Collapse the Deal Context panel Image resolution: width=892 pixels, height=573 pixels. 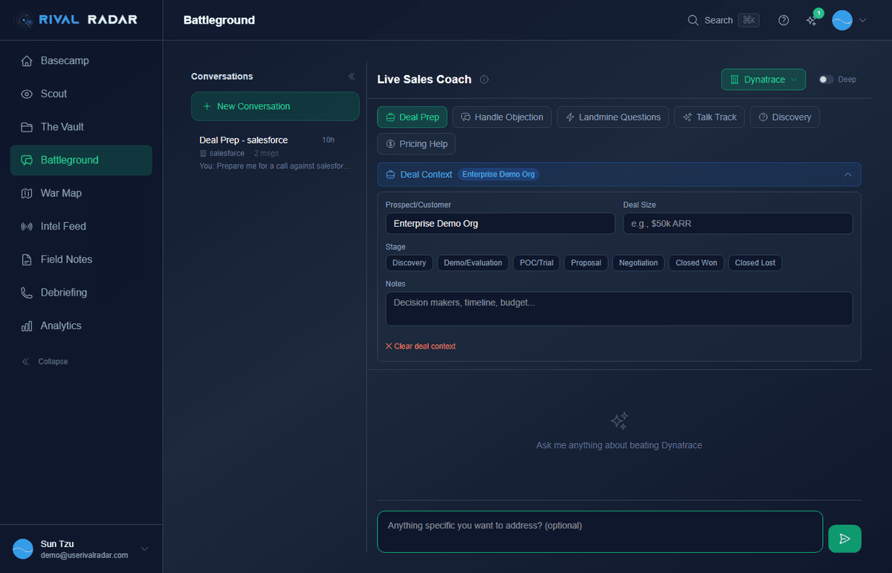coord(847,174)
